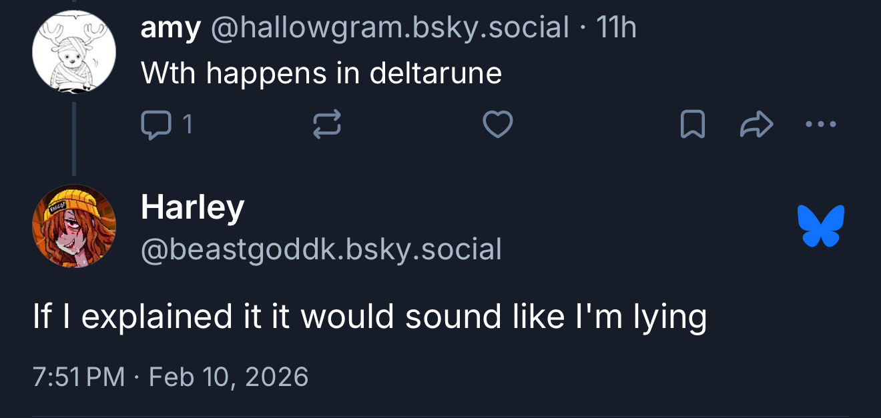Open the @hallowgram.bsky.social handle
The image size is (881, 418).
click(x=390, y=28)
